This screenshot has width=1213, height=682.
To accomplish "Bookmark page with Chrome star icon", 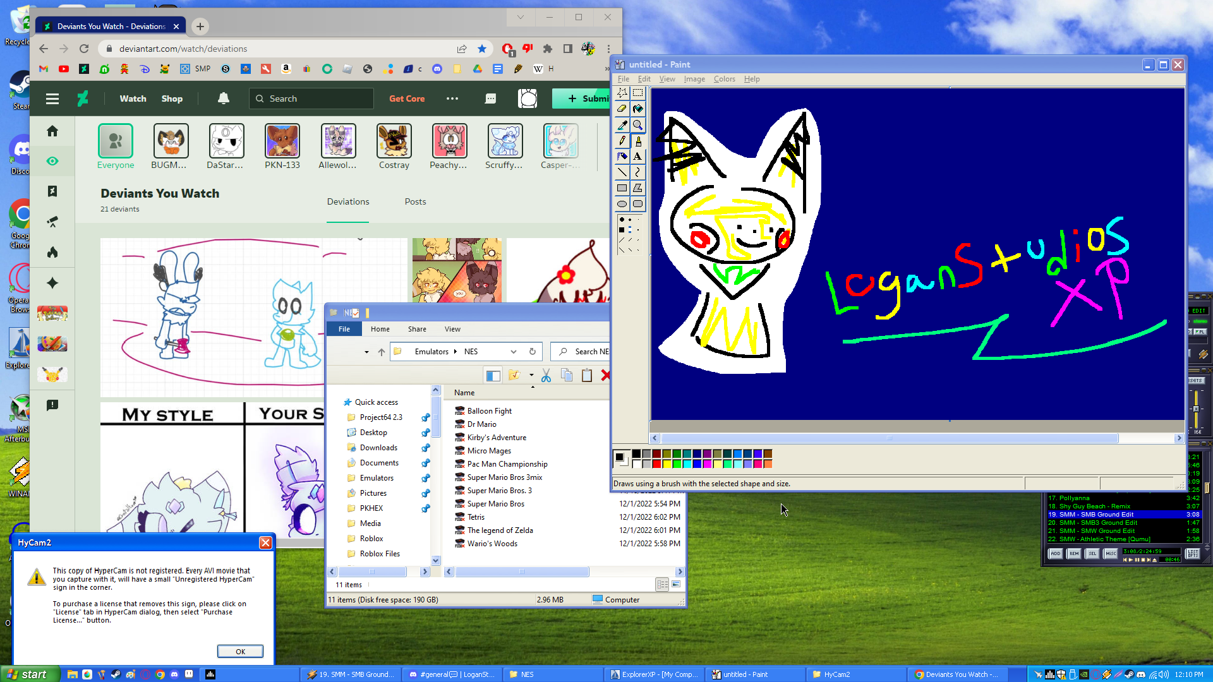I will (x=482, y=49).
